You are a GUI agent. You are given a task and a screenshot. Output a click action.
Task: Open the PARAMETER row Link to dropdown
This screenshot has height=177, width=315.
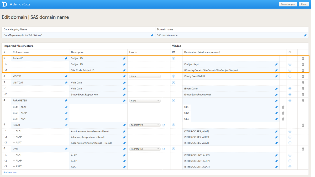pyautogui.click(x=145, y=101)
